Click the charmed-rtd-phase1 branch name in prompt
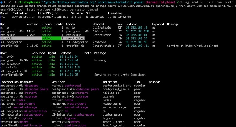The height and width of the screenshot is (127, 236). pyautogui.click(x=160, y=2)
